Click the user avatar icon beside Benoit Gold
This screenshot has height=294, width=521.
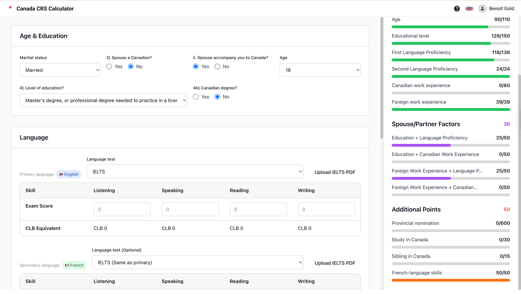point(482,8)
